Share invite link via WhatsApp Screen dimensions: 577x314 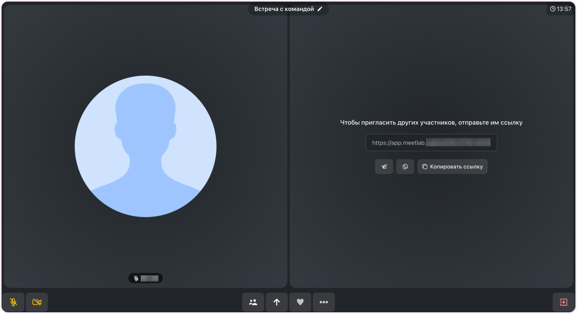pos(405,167)
